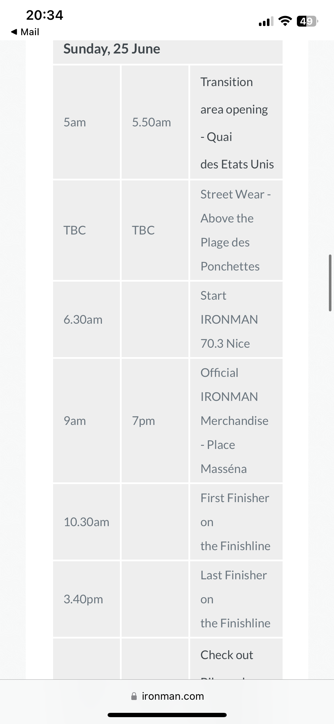Tap the padlock icon beside ironman.com
Viewport: 334px width, 724px height.
tap(134, 696)
